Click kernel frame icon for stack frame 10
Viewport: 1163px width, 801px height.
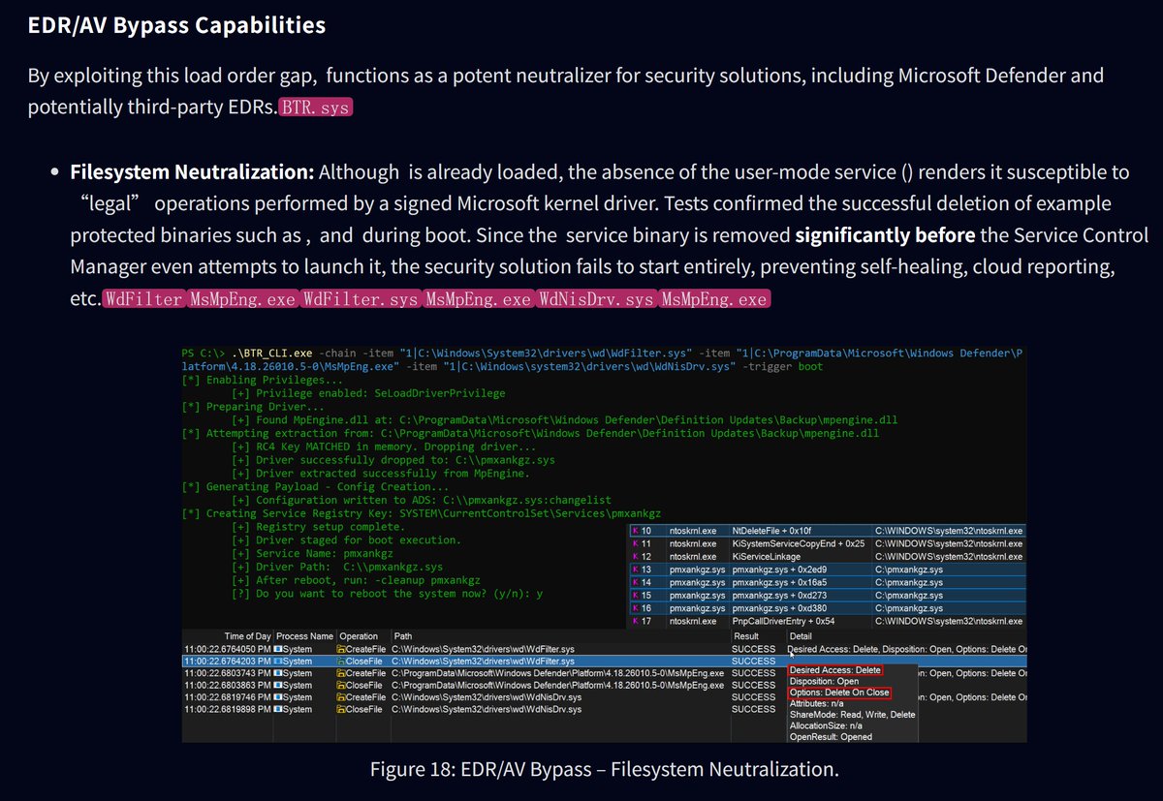click(636, 532)
